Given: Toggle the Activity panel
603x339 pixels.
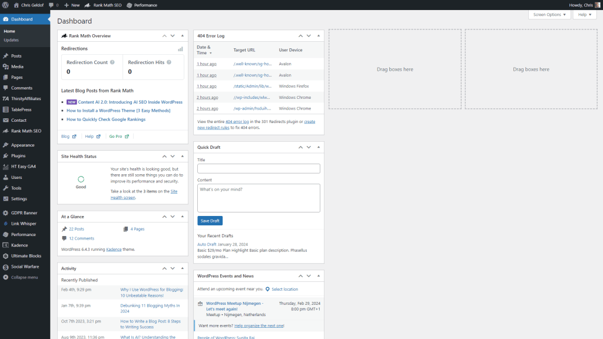Looking at the screenshot, I should click(183, 268).
